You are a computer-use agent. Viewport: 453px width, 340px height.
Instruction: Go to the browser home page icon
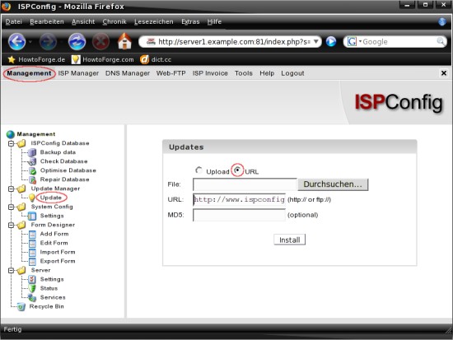(124, 41)
